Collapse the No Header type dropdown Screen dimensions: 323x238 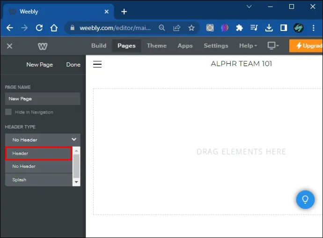pyautogui.click(x=43, y=140)
